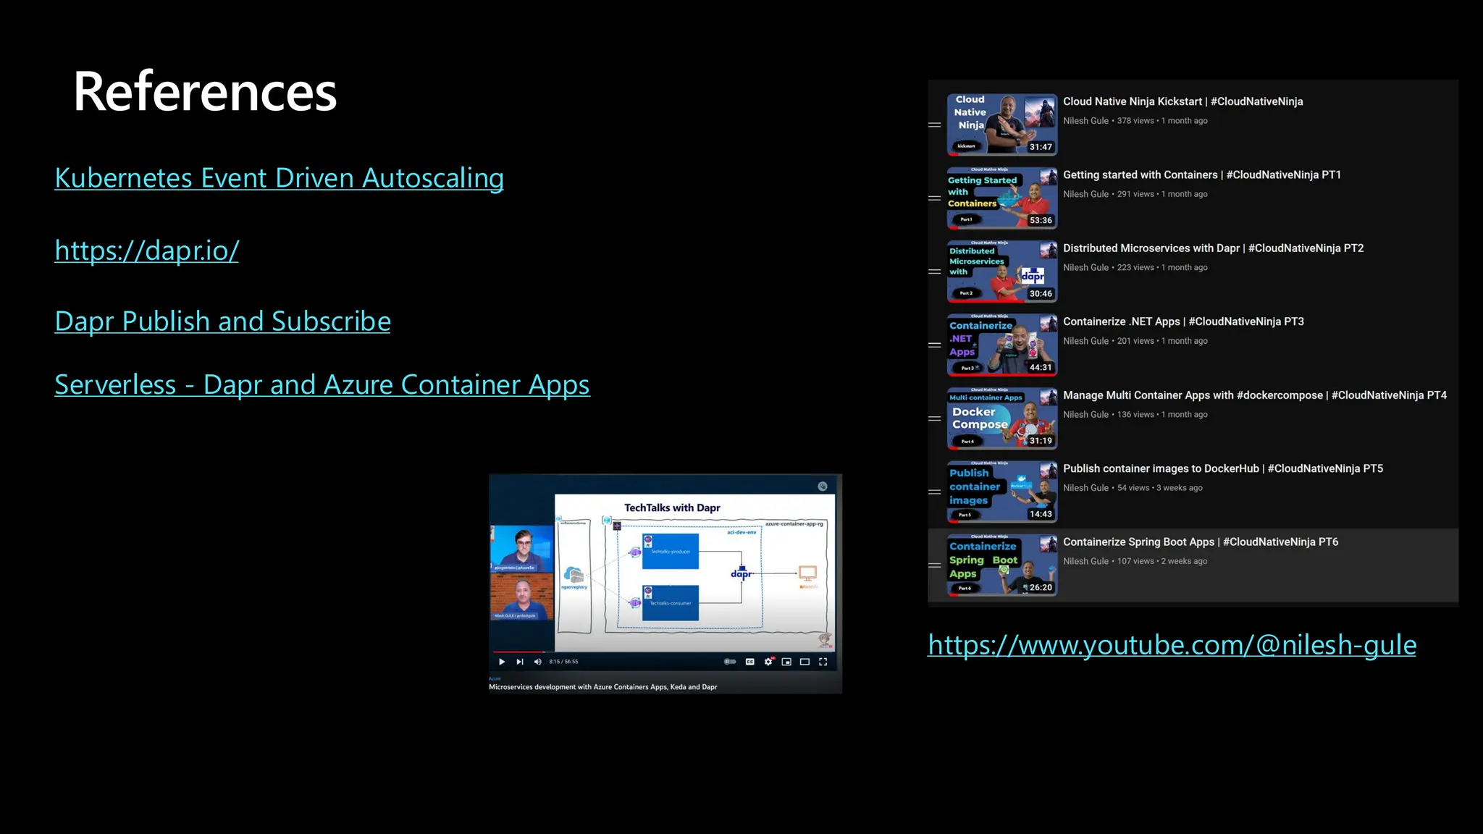Screen dimensions: 1483x834
Task: Grab drag handle for Cloud Native Ninja Kickstart
Action: tap(935, 125)
